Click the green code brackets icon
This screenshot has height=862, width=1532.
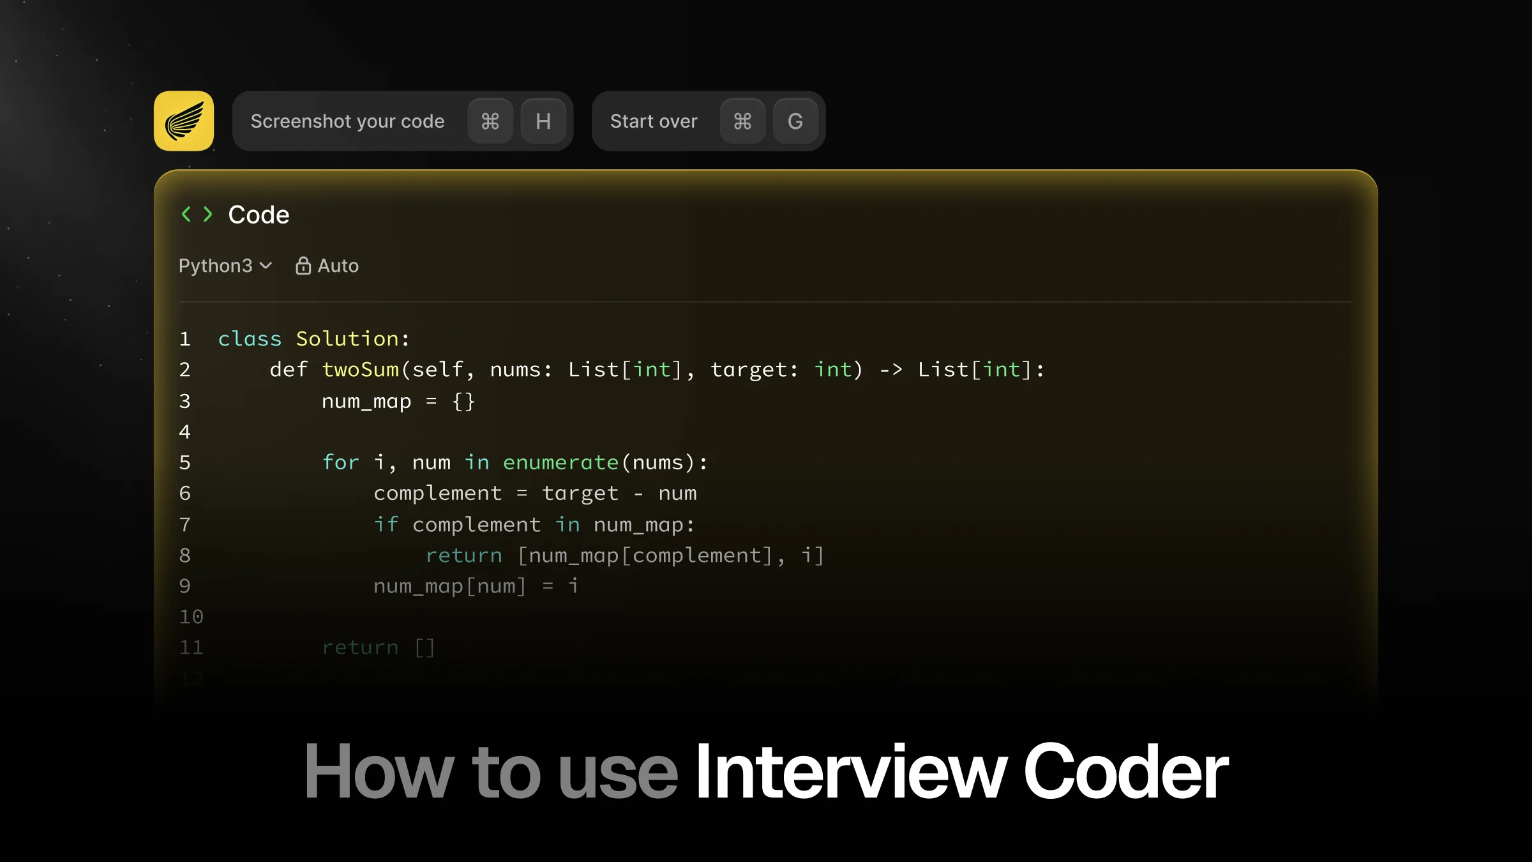[197, 214]
